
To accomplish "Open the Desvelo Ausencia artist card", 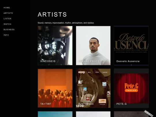I will pos(131,46).
